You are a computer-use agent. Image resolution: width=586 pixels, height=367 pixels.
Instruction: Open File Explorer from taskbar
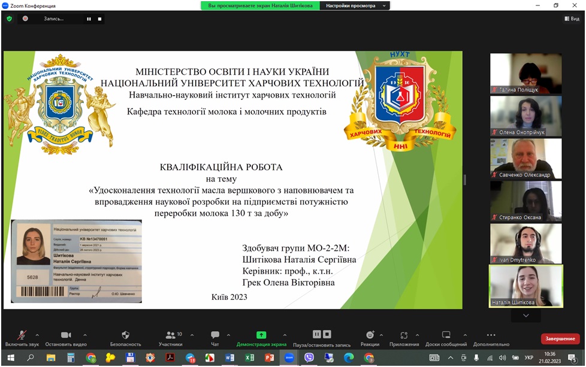click(51, 357)
